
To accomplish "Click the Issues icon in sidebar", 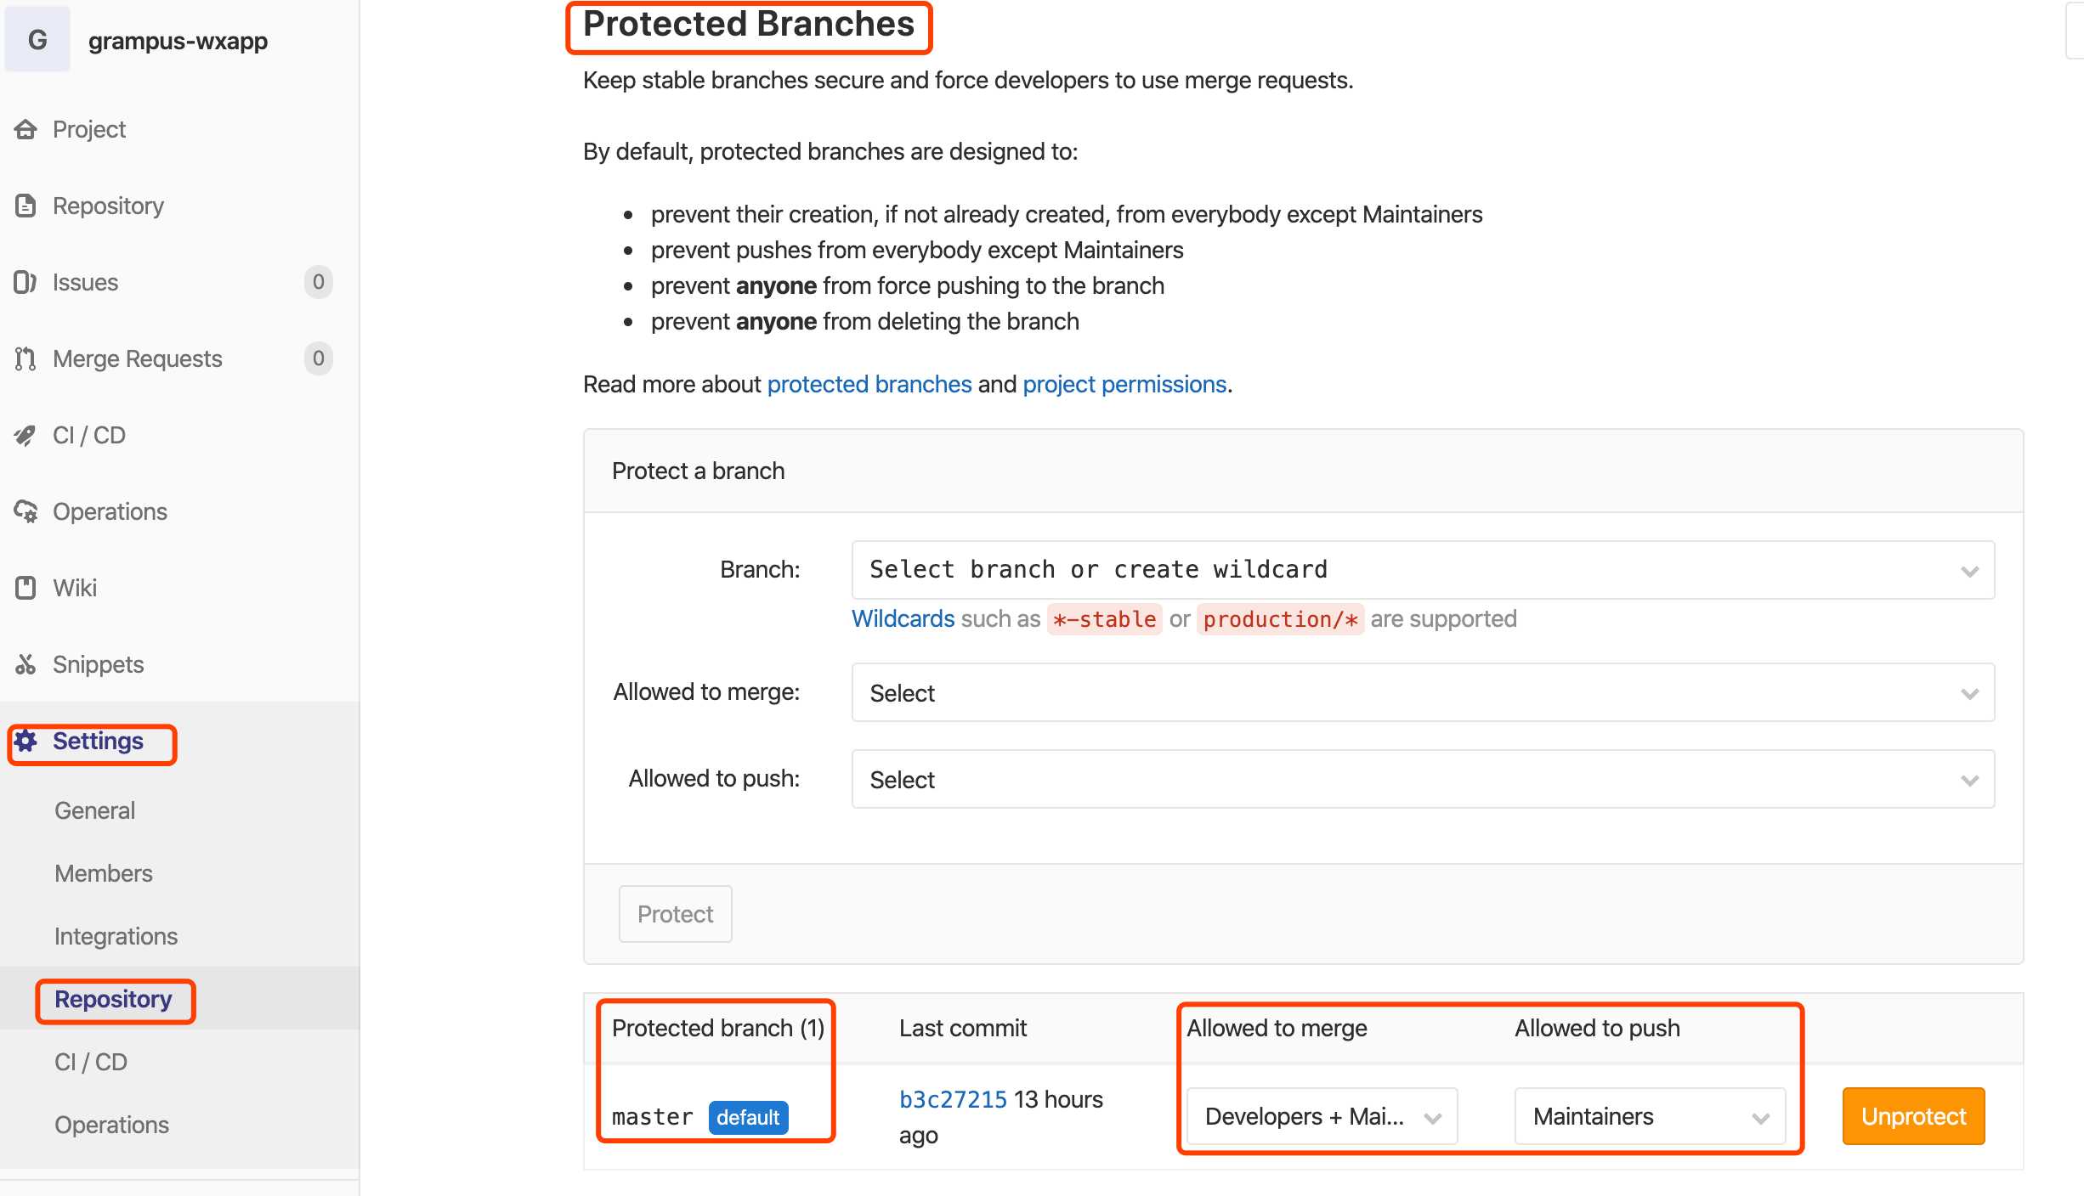I will click(25, 282).
